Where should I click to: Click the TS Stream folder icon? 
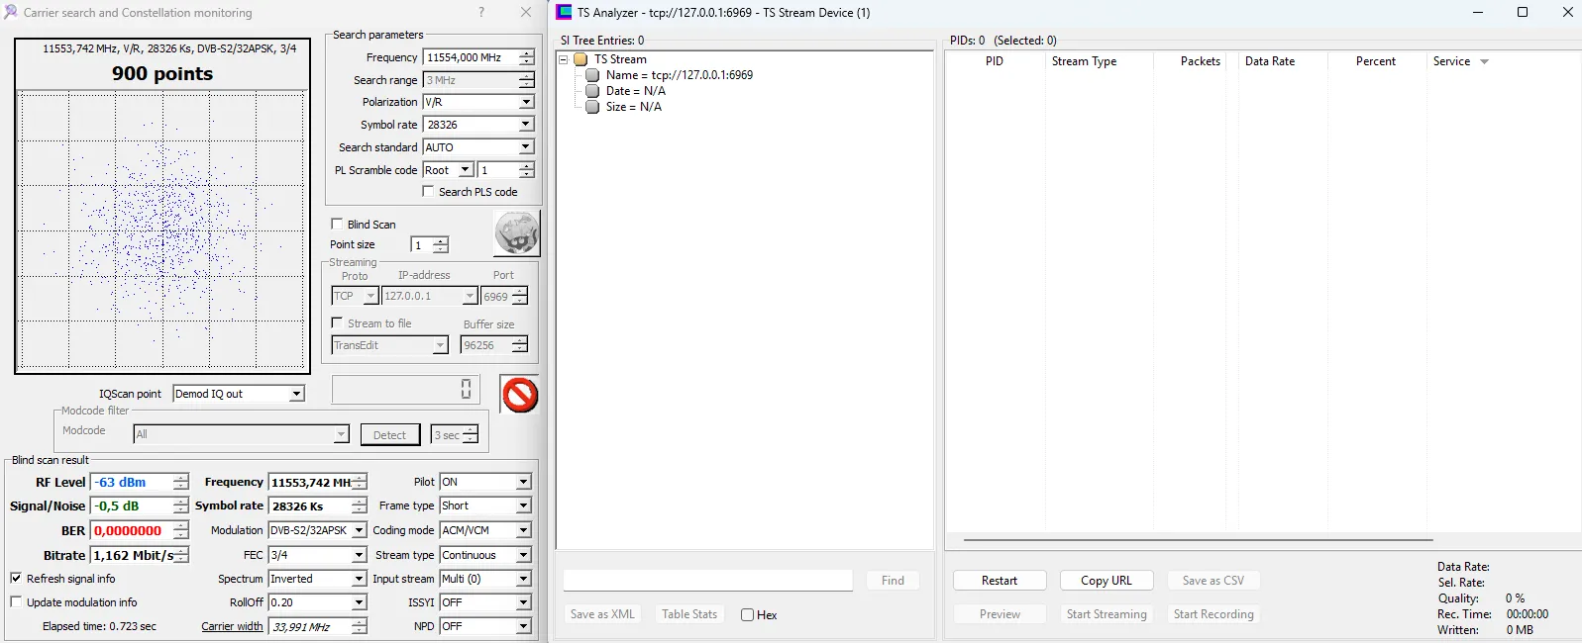point(581,59)
